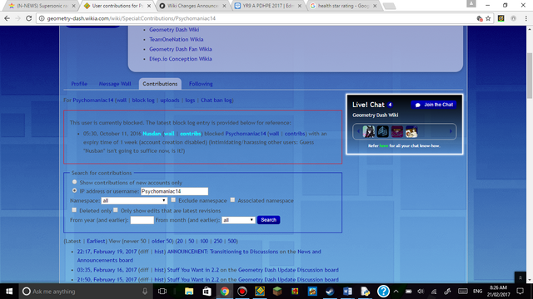The height and width of the screenshot is (299, 533).
Task: Check the Exclude namespace checkbox
Action: (173, 200)
